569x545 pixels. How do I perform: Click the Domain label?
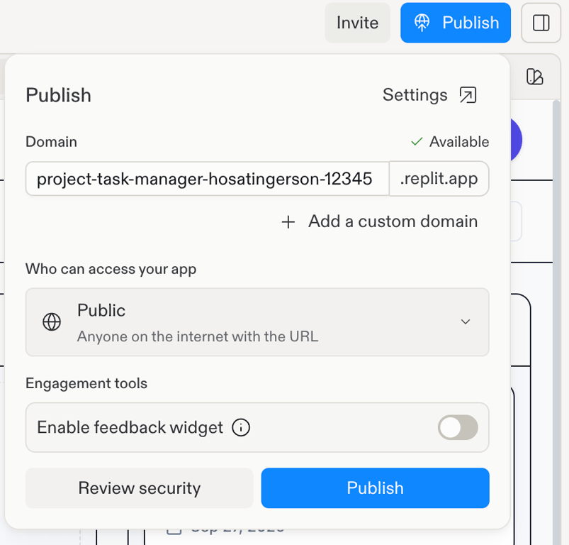pos(51,142)
